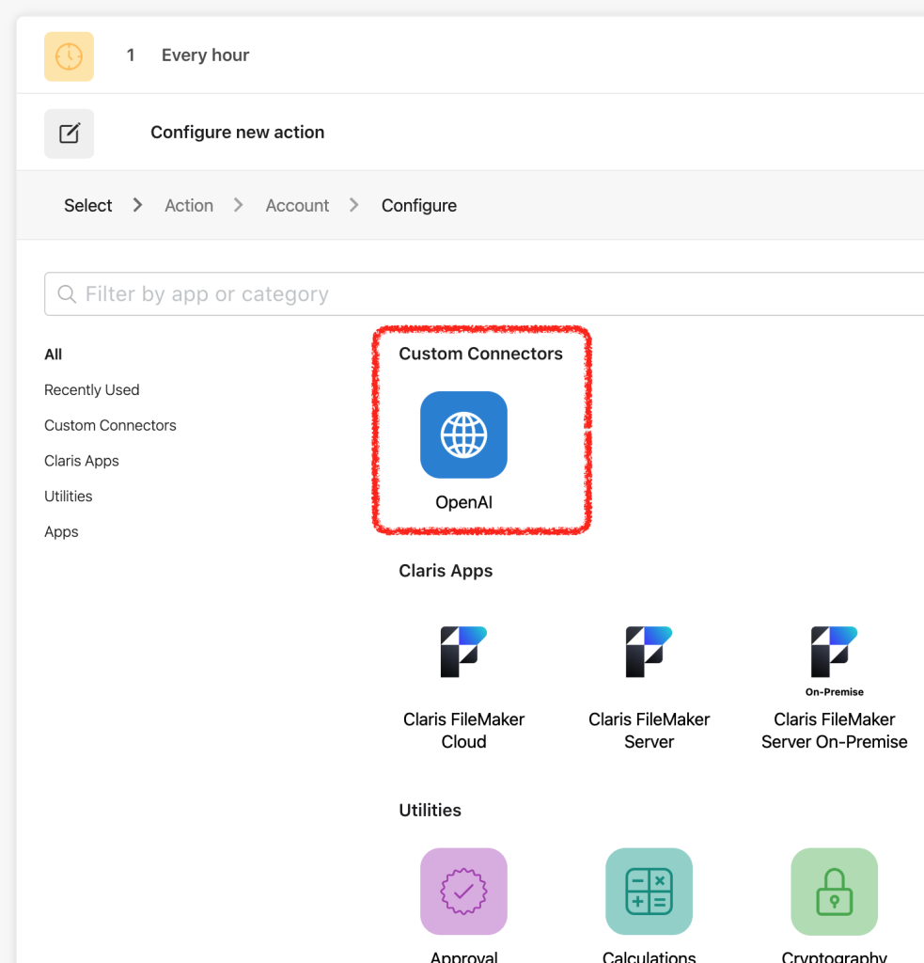
Task: Show All categories in the sidebar
Action: click(x=54, y=355)
